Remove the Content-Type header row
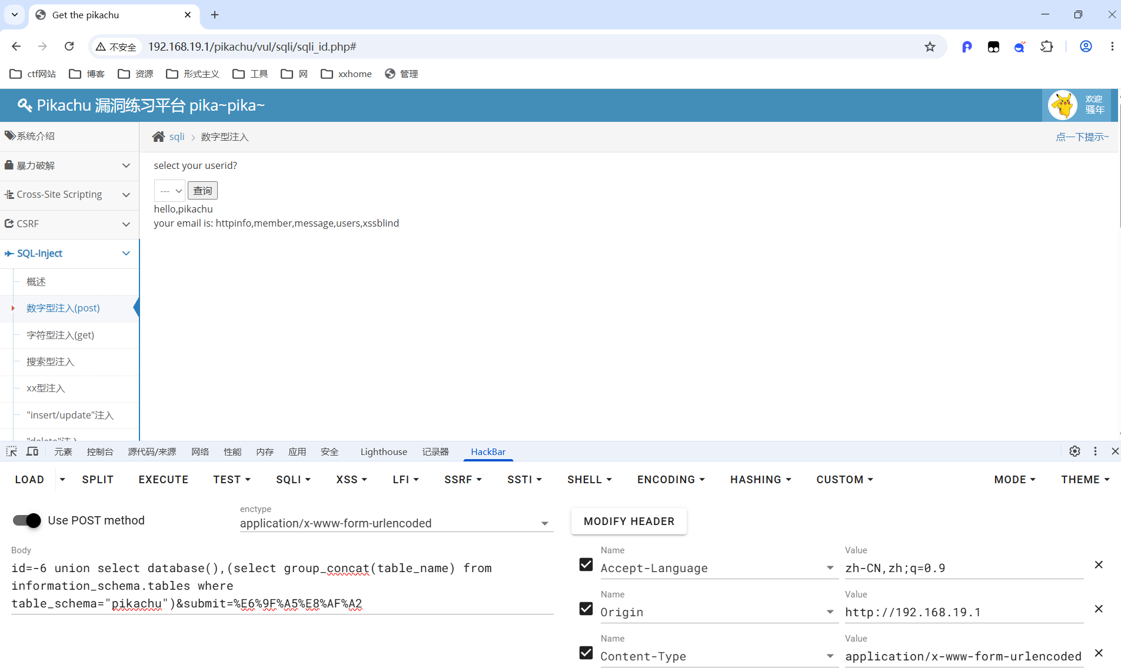 (x=1099, y=653)
